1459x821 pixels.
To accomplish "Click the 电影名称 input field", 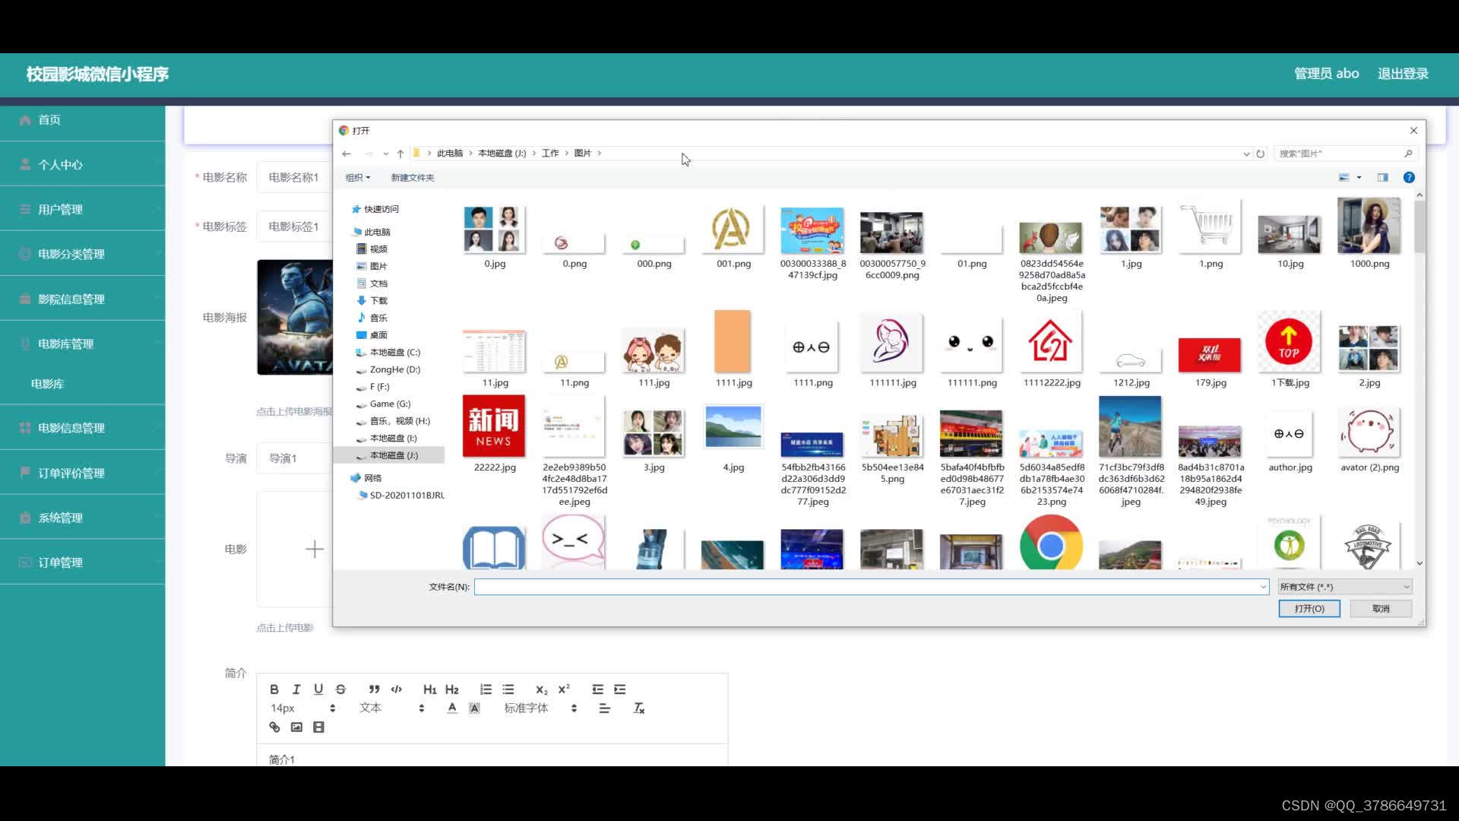I will 295,177.
